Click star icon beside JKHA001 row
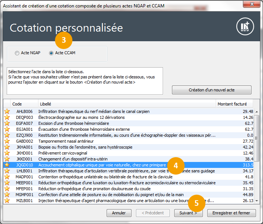The image size is (263, 224). point(6,147)
